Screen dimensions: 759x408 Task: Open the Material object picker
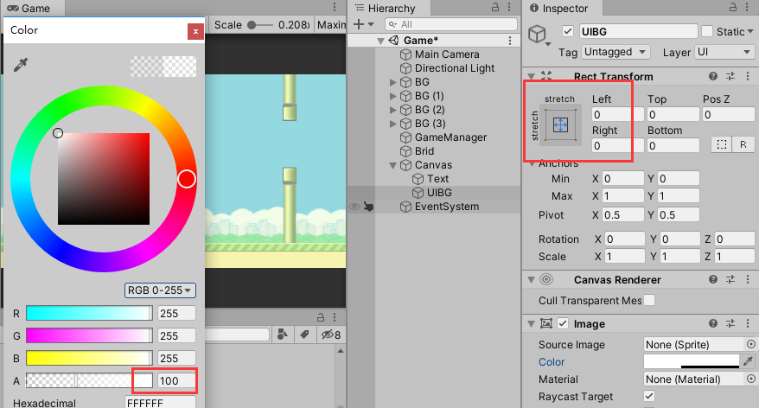pyautogui.click(x=750, y=379)
